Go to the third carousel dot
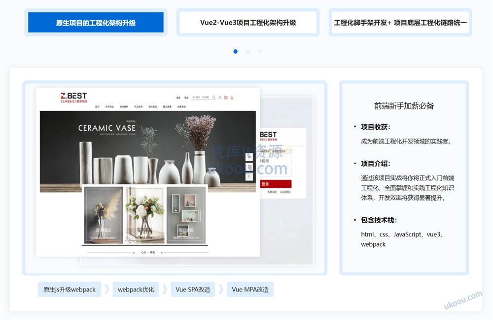 (260, 52)
